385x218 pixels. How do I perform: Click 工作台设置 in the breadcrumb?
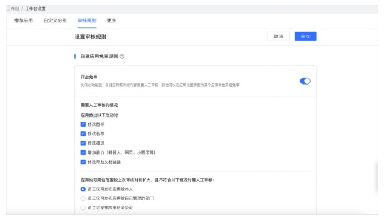tap(36, 9)
